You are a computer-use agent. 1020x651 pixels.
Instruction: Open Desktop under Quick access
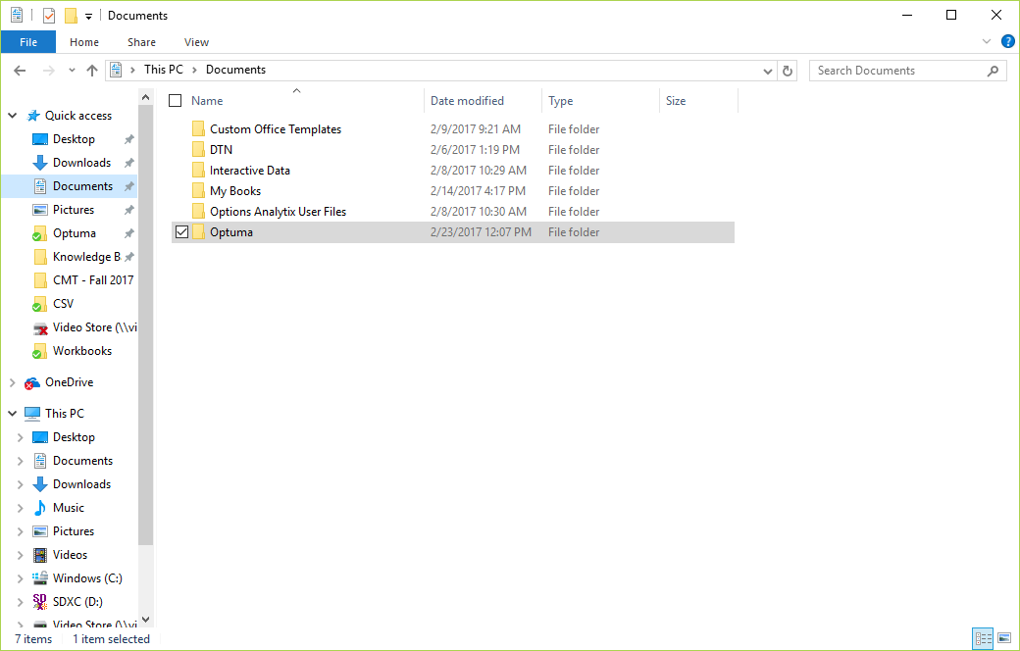[74, 139]
